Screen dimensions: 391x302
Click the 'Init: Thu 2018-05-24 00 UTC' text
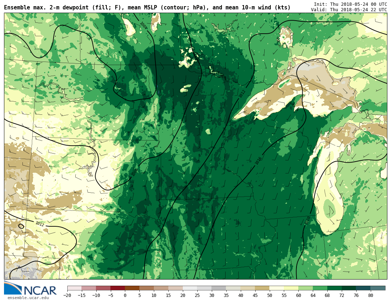[350, 4]
